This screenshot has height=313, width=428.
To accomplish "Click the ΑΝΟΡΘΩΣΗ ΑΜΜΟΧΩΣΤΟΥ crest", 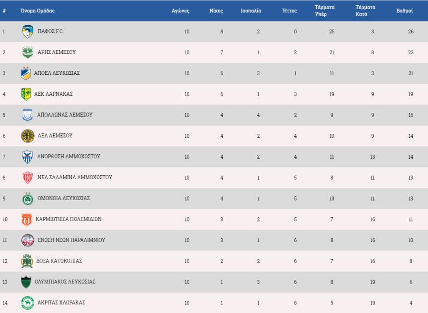I will click(27, 157).
